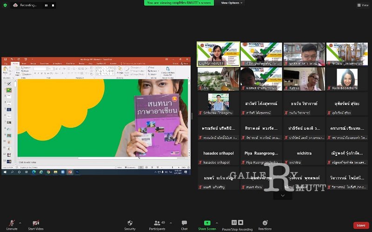Screen dimensions: 372x232
Task: Open the Participants panel
Action: pos(157,225)
